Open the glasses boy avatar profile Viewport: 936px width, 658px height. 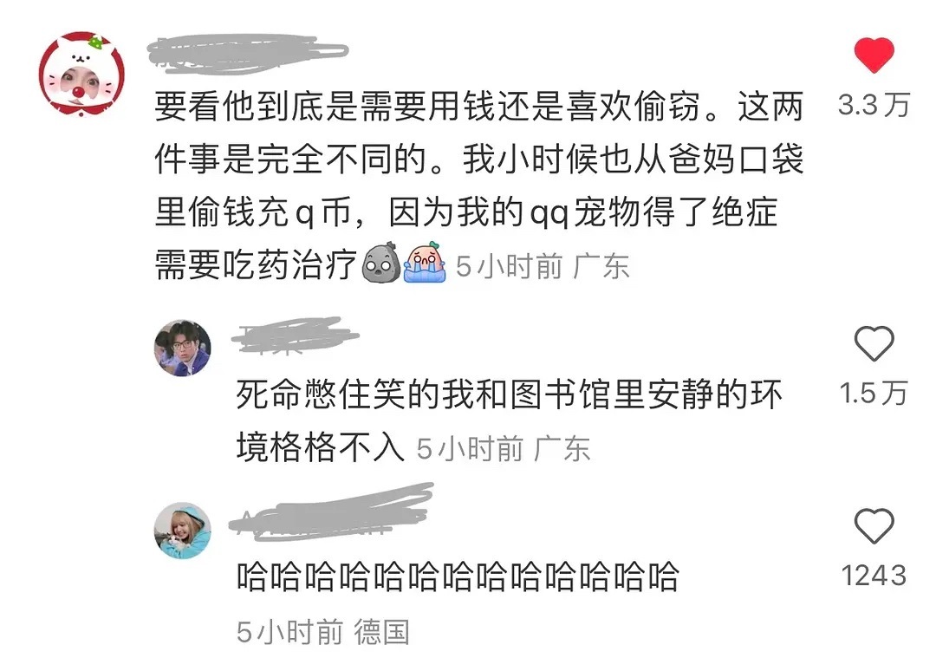[x=183, y=349]
